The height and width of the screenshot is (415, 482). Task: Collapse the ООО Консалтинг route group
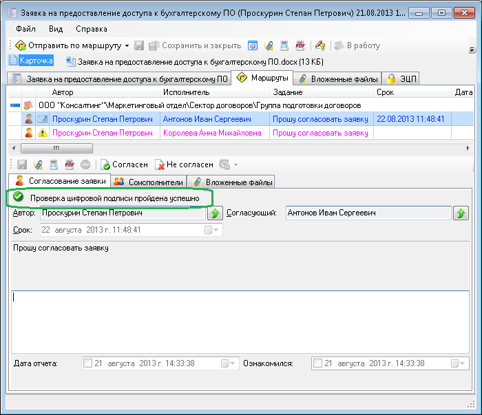coord(15,105)
